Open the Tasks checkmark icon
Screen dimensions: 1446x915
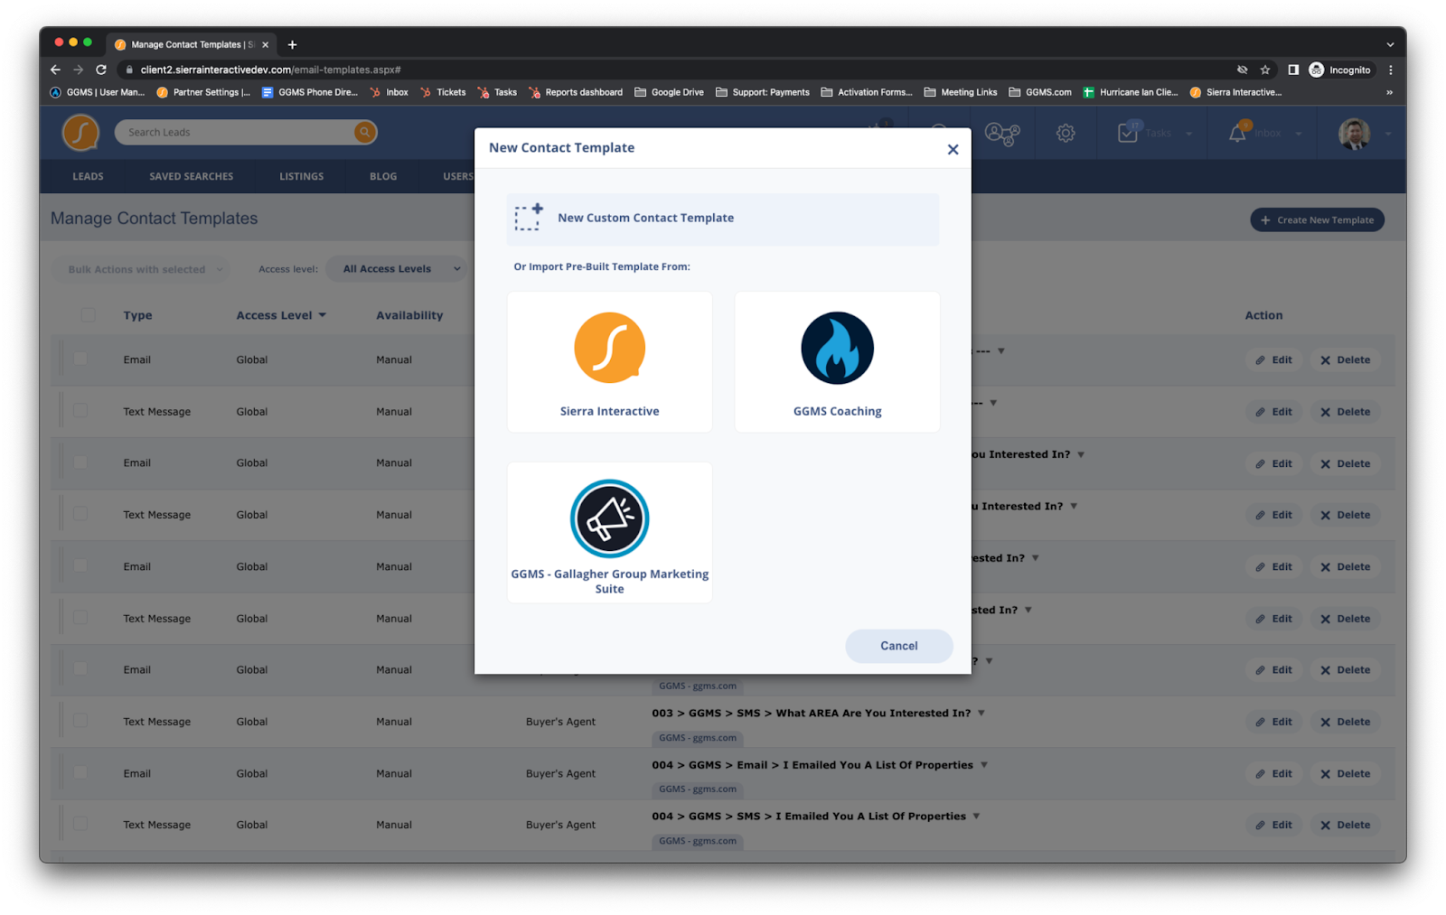pyautogui.click(x=1128, y=133)
